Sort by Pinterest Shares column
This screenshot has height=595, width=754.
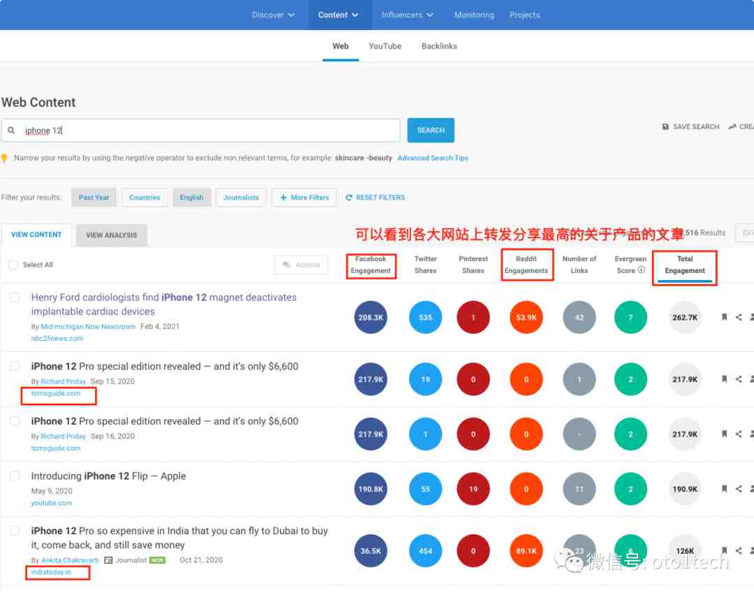point(473,265)
